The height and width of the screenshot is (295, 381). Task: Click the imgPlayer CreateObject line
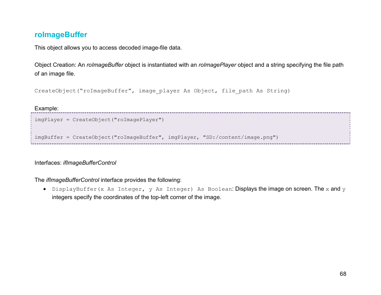click(99, 120)
